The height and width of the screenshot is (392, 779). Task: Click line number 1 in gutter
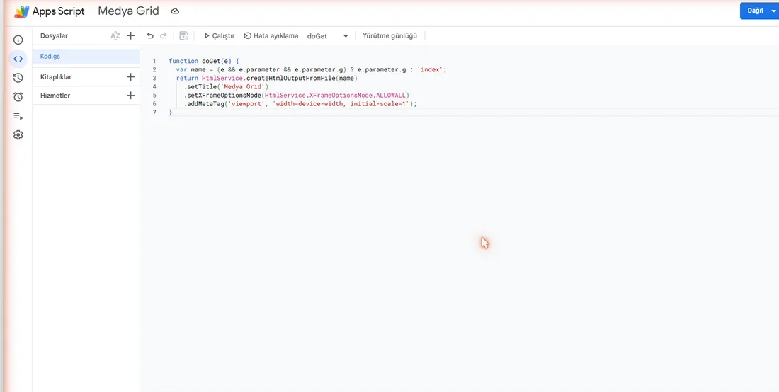(154, 61)
